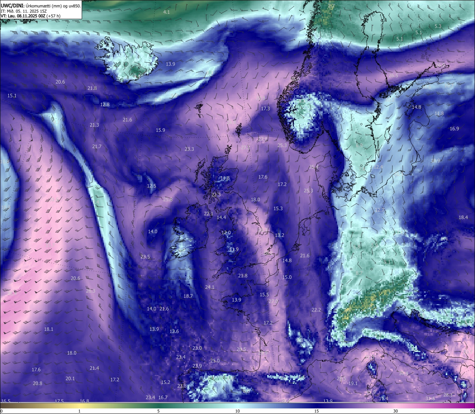Select the 12.0 value label
Image resolution: width=475 pixels, height=414 pixels.
(226, 233)
